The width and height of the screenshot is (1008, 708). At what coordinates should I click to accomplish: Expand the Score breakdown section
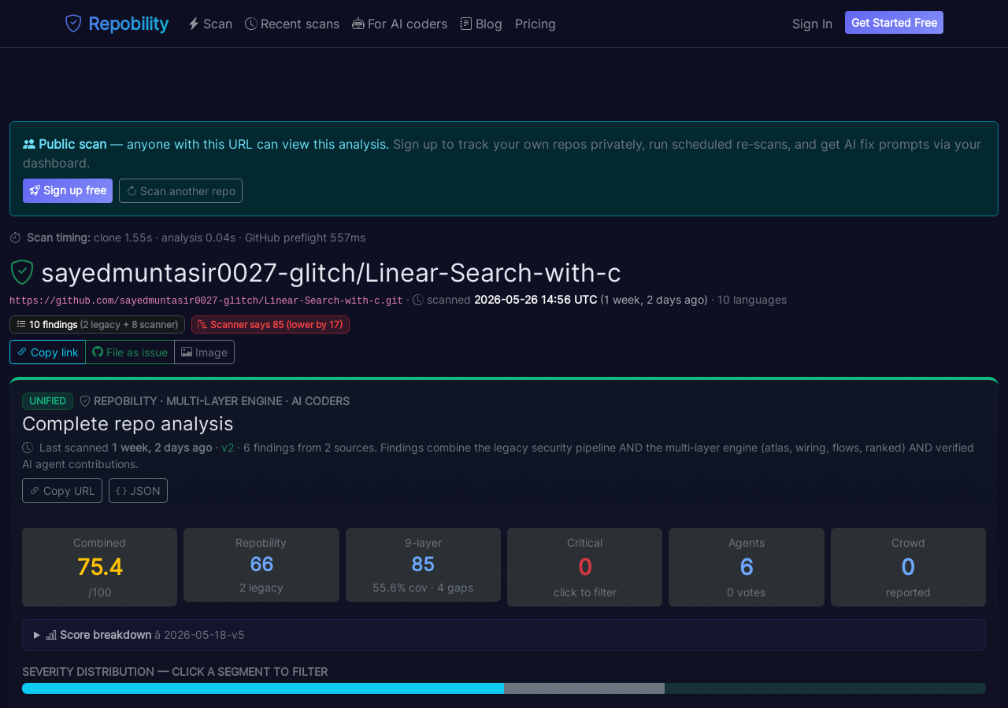(504, 635)
